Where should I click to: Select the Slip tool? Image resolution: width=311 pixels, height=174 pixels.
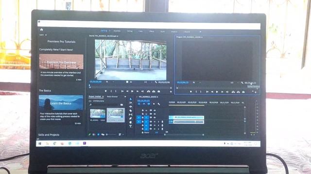coord(131,115)
